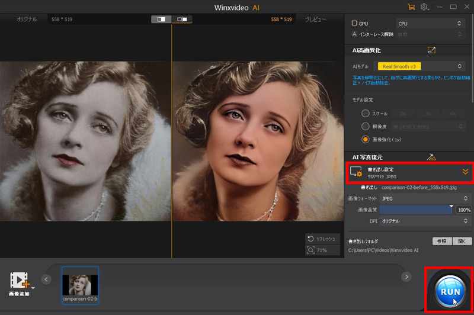Select the スケール radio option
This screenshot has width=474, height=315.
coord(366,112)
